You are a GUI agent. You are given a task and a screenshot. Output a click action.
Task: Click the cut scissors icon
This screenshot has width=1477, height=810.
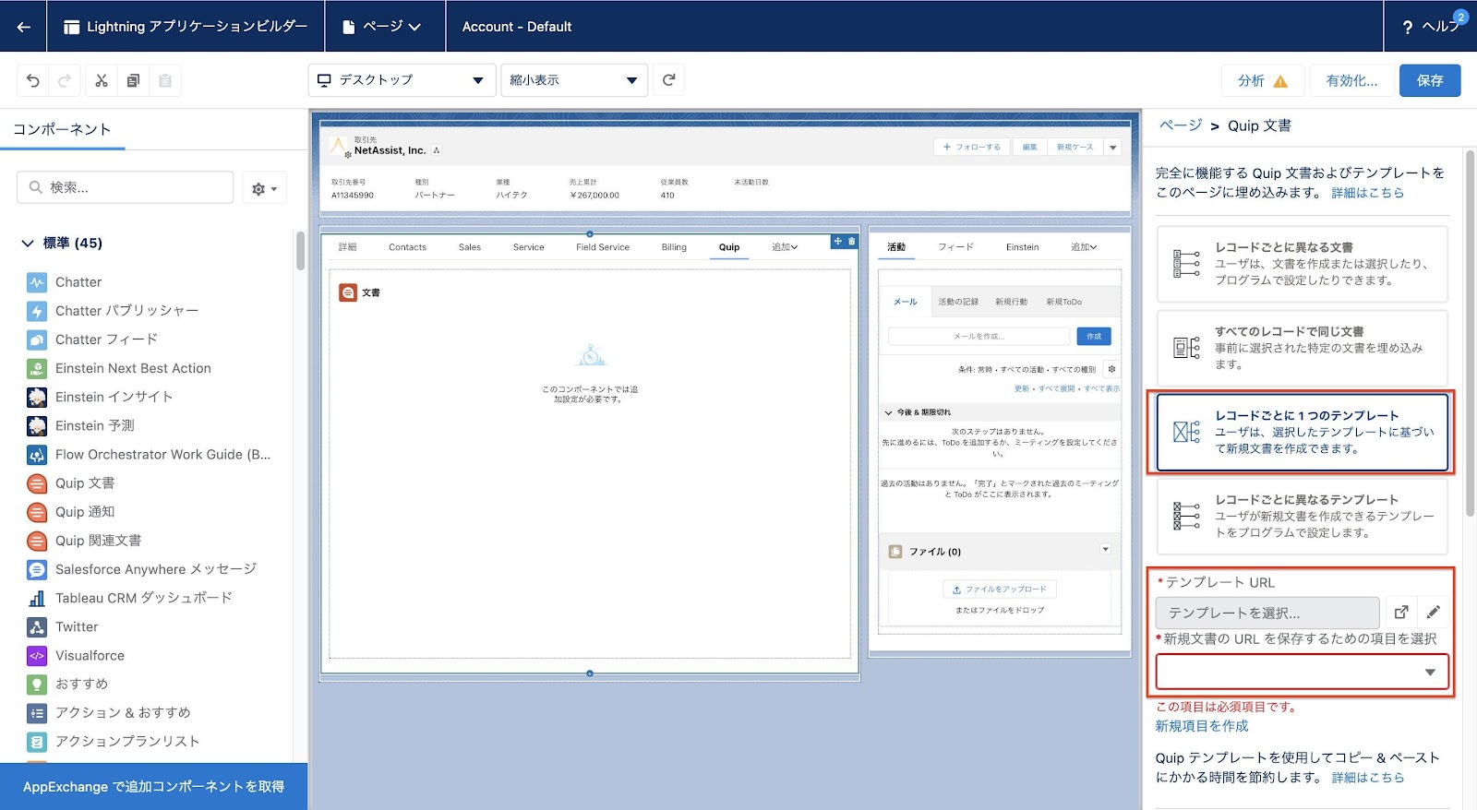click(x=102, y=81)
